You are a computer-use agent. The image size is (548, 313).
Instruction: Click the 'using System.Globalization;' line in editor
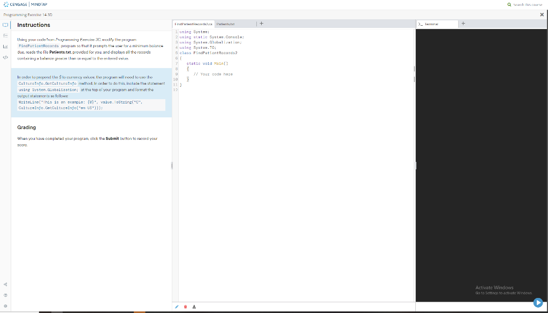(x=210, y=42)
